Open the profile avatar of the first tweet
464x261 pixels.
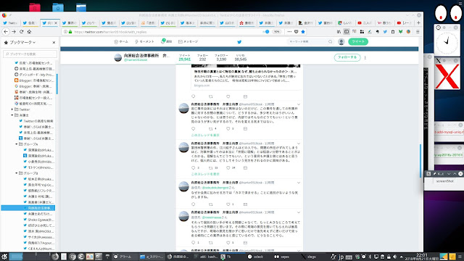[183, 108]
